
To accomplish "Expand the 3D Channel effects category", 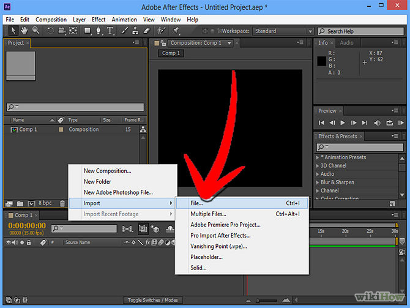I will tap(318, 166).
